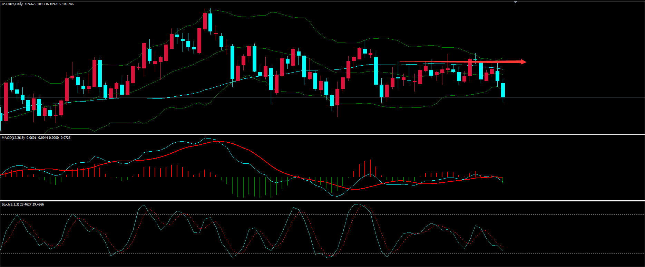Click divider between MACD and Stochastic panes
645x267 pixels.
click(322, 201)
